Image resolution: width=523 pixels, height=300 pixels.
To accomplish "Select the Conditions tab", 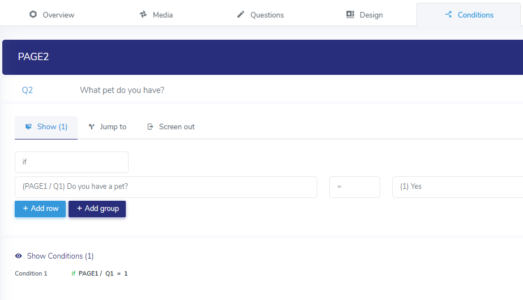I will tap(469, 15).
